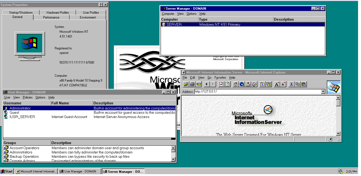Switch to the Hardware Profiles tab

[58, 13]
